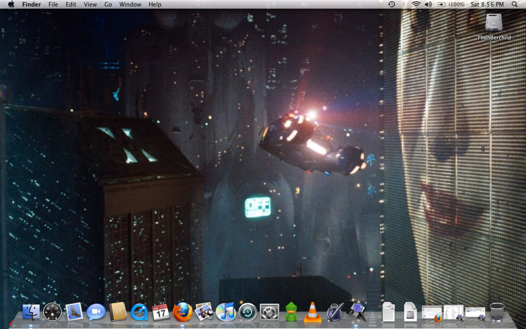Open Spotlight search magnifier
Image resolution: width=526 pixels, height=329 pixels.
tap(515, 4)
